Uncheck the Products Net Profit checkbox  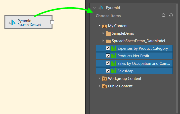108,56
